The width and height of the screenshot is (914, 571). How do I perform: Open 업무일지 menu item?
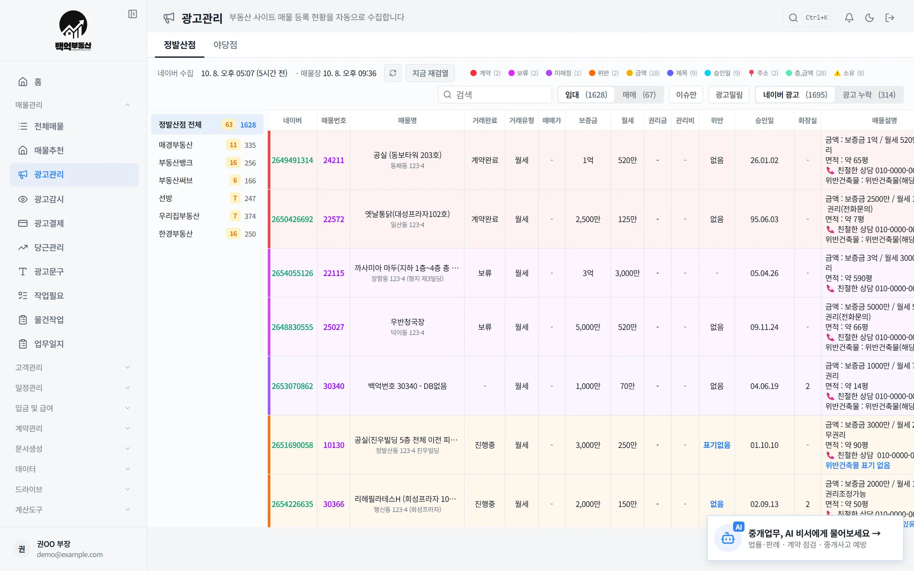(74, 344)
